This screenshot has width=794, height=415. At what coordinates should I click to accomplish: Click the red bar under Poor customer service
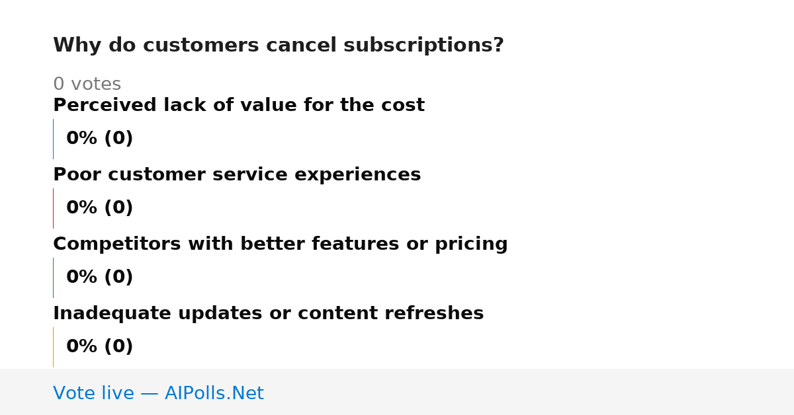click(53, 208)
